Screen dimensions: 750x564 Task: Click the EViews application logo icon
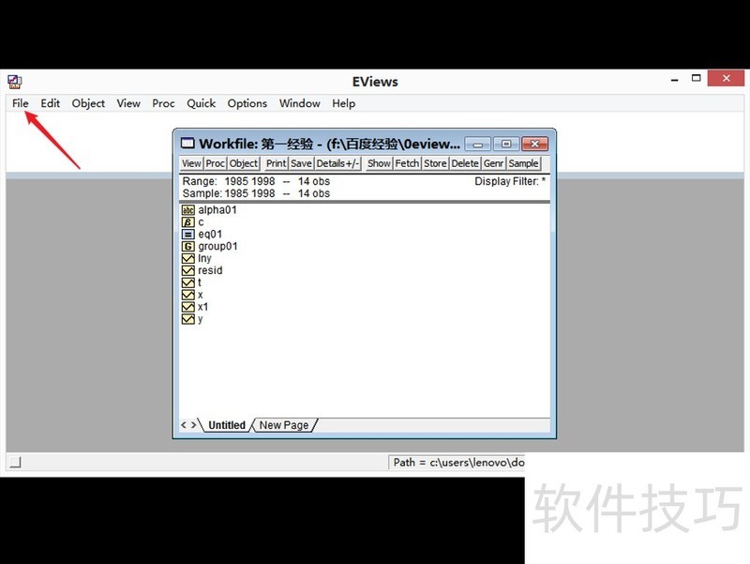14,82
